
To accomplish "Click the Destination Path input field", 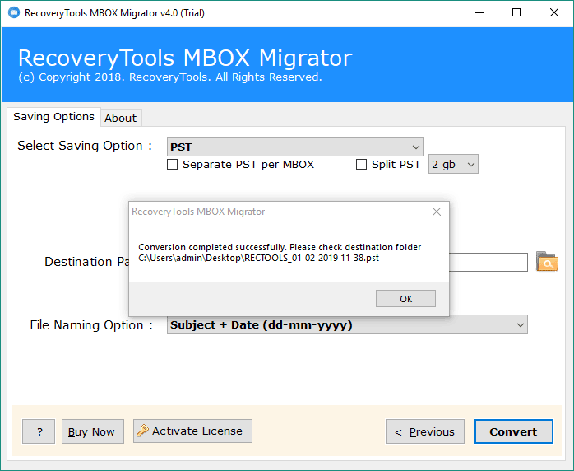I will point(488,262).
